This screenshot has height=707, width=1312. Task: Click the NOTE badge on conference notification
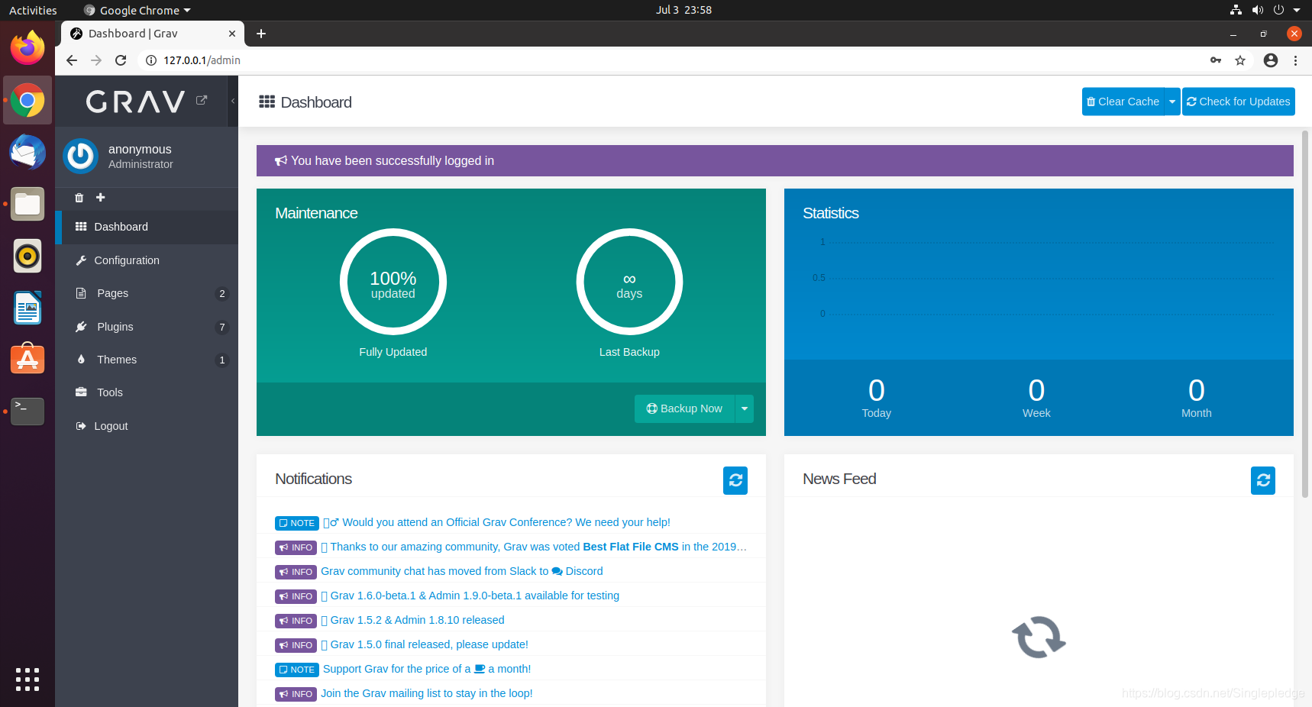(296, 523)
